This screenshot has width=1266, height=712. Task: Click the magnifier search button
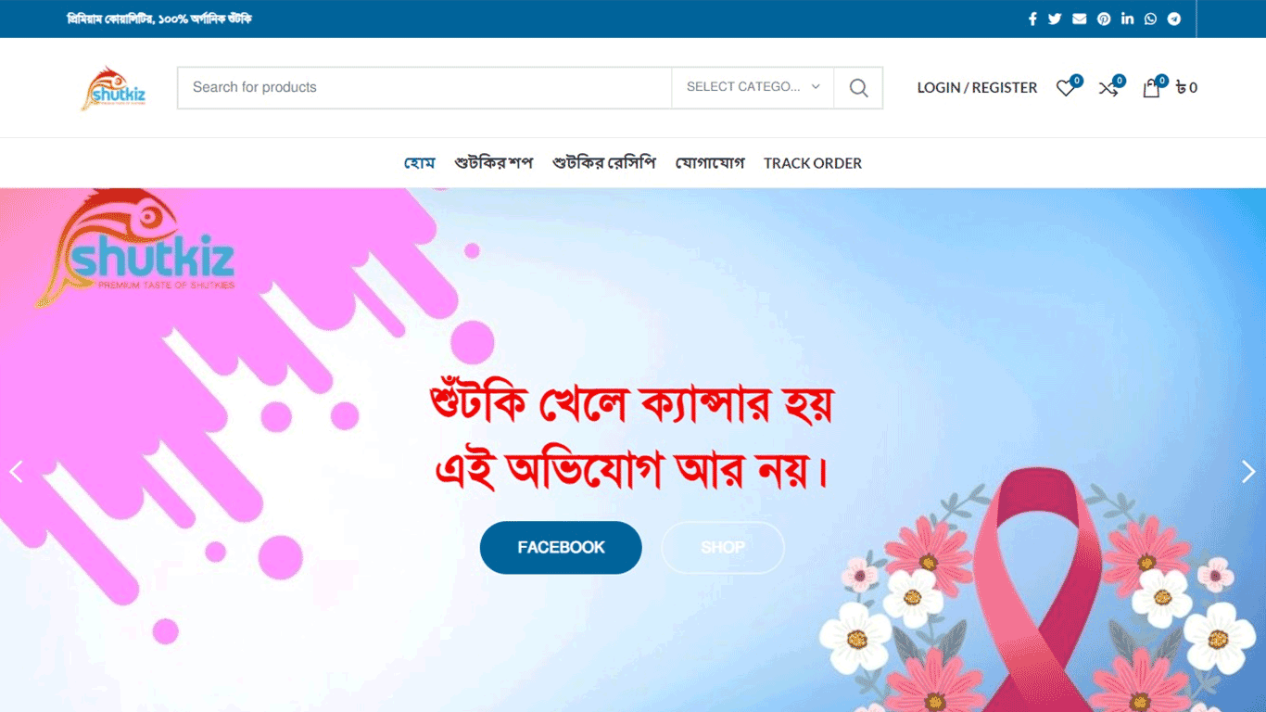(x=858, y=88)
